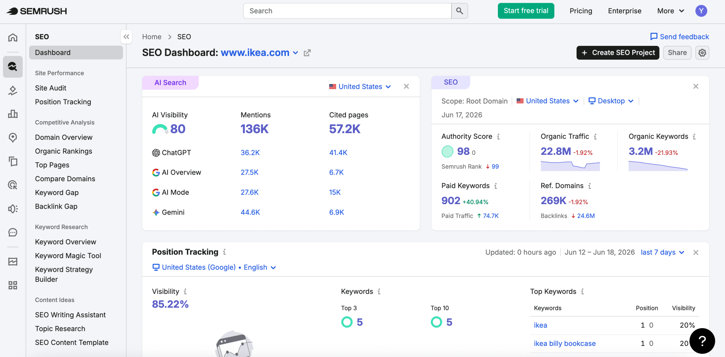The image size is (725, 357).
Task: Open Send feedback link
Action: pos(679,37)
